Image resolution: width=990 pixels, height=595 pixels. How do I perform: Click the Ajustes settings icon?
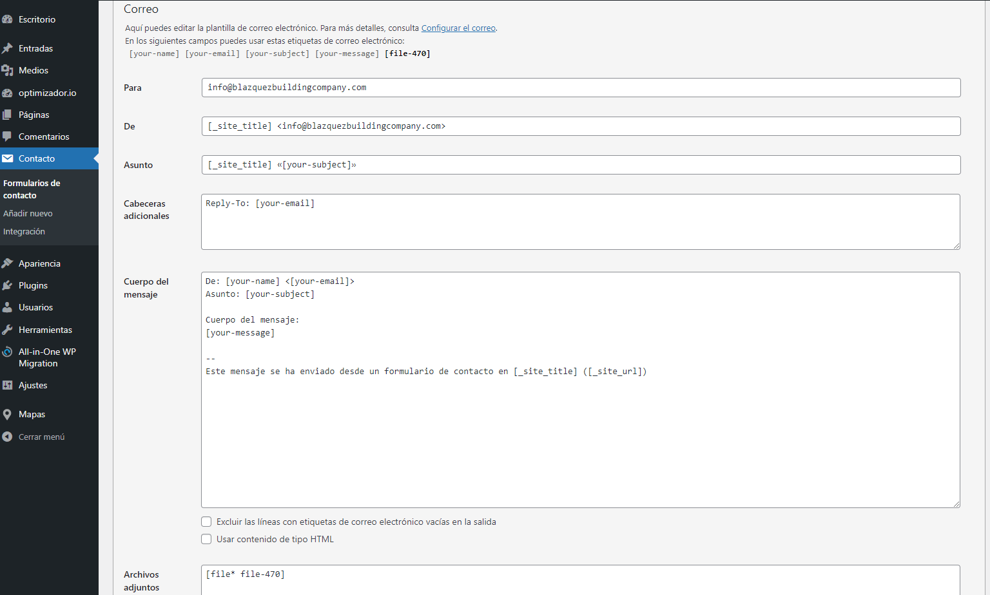point(7,385)
